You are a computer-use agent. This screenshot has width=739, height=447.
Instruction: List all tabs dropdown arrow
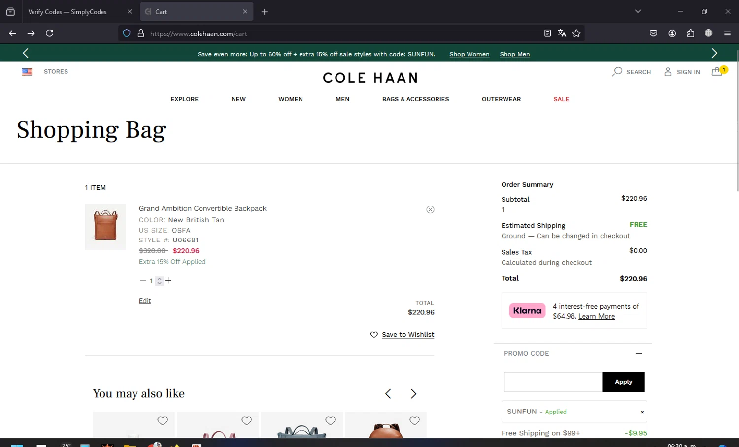click(x=638, y=12)
